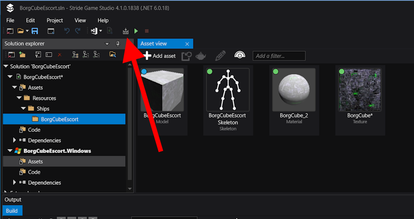Collapse the BorgCubeEscort.Windows project node
Viewport: 414px width, 219px height.
[x=10, y=151]
